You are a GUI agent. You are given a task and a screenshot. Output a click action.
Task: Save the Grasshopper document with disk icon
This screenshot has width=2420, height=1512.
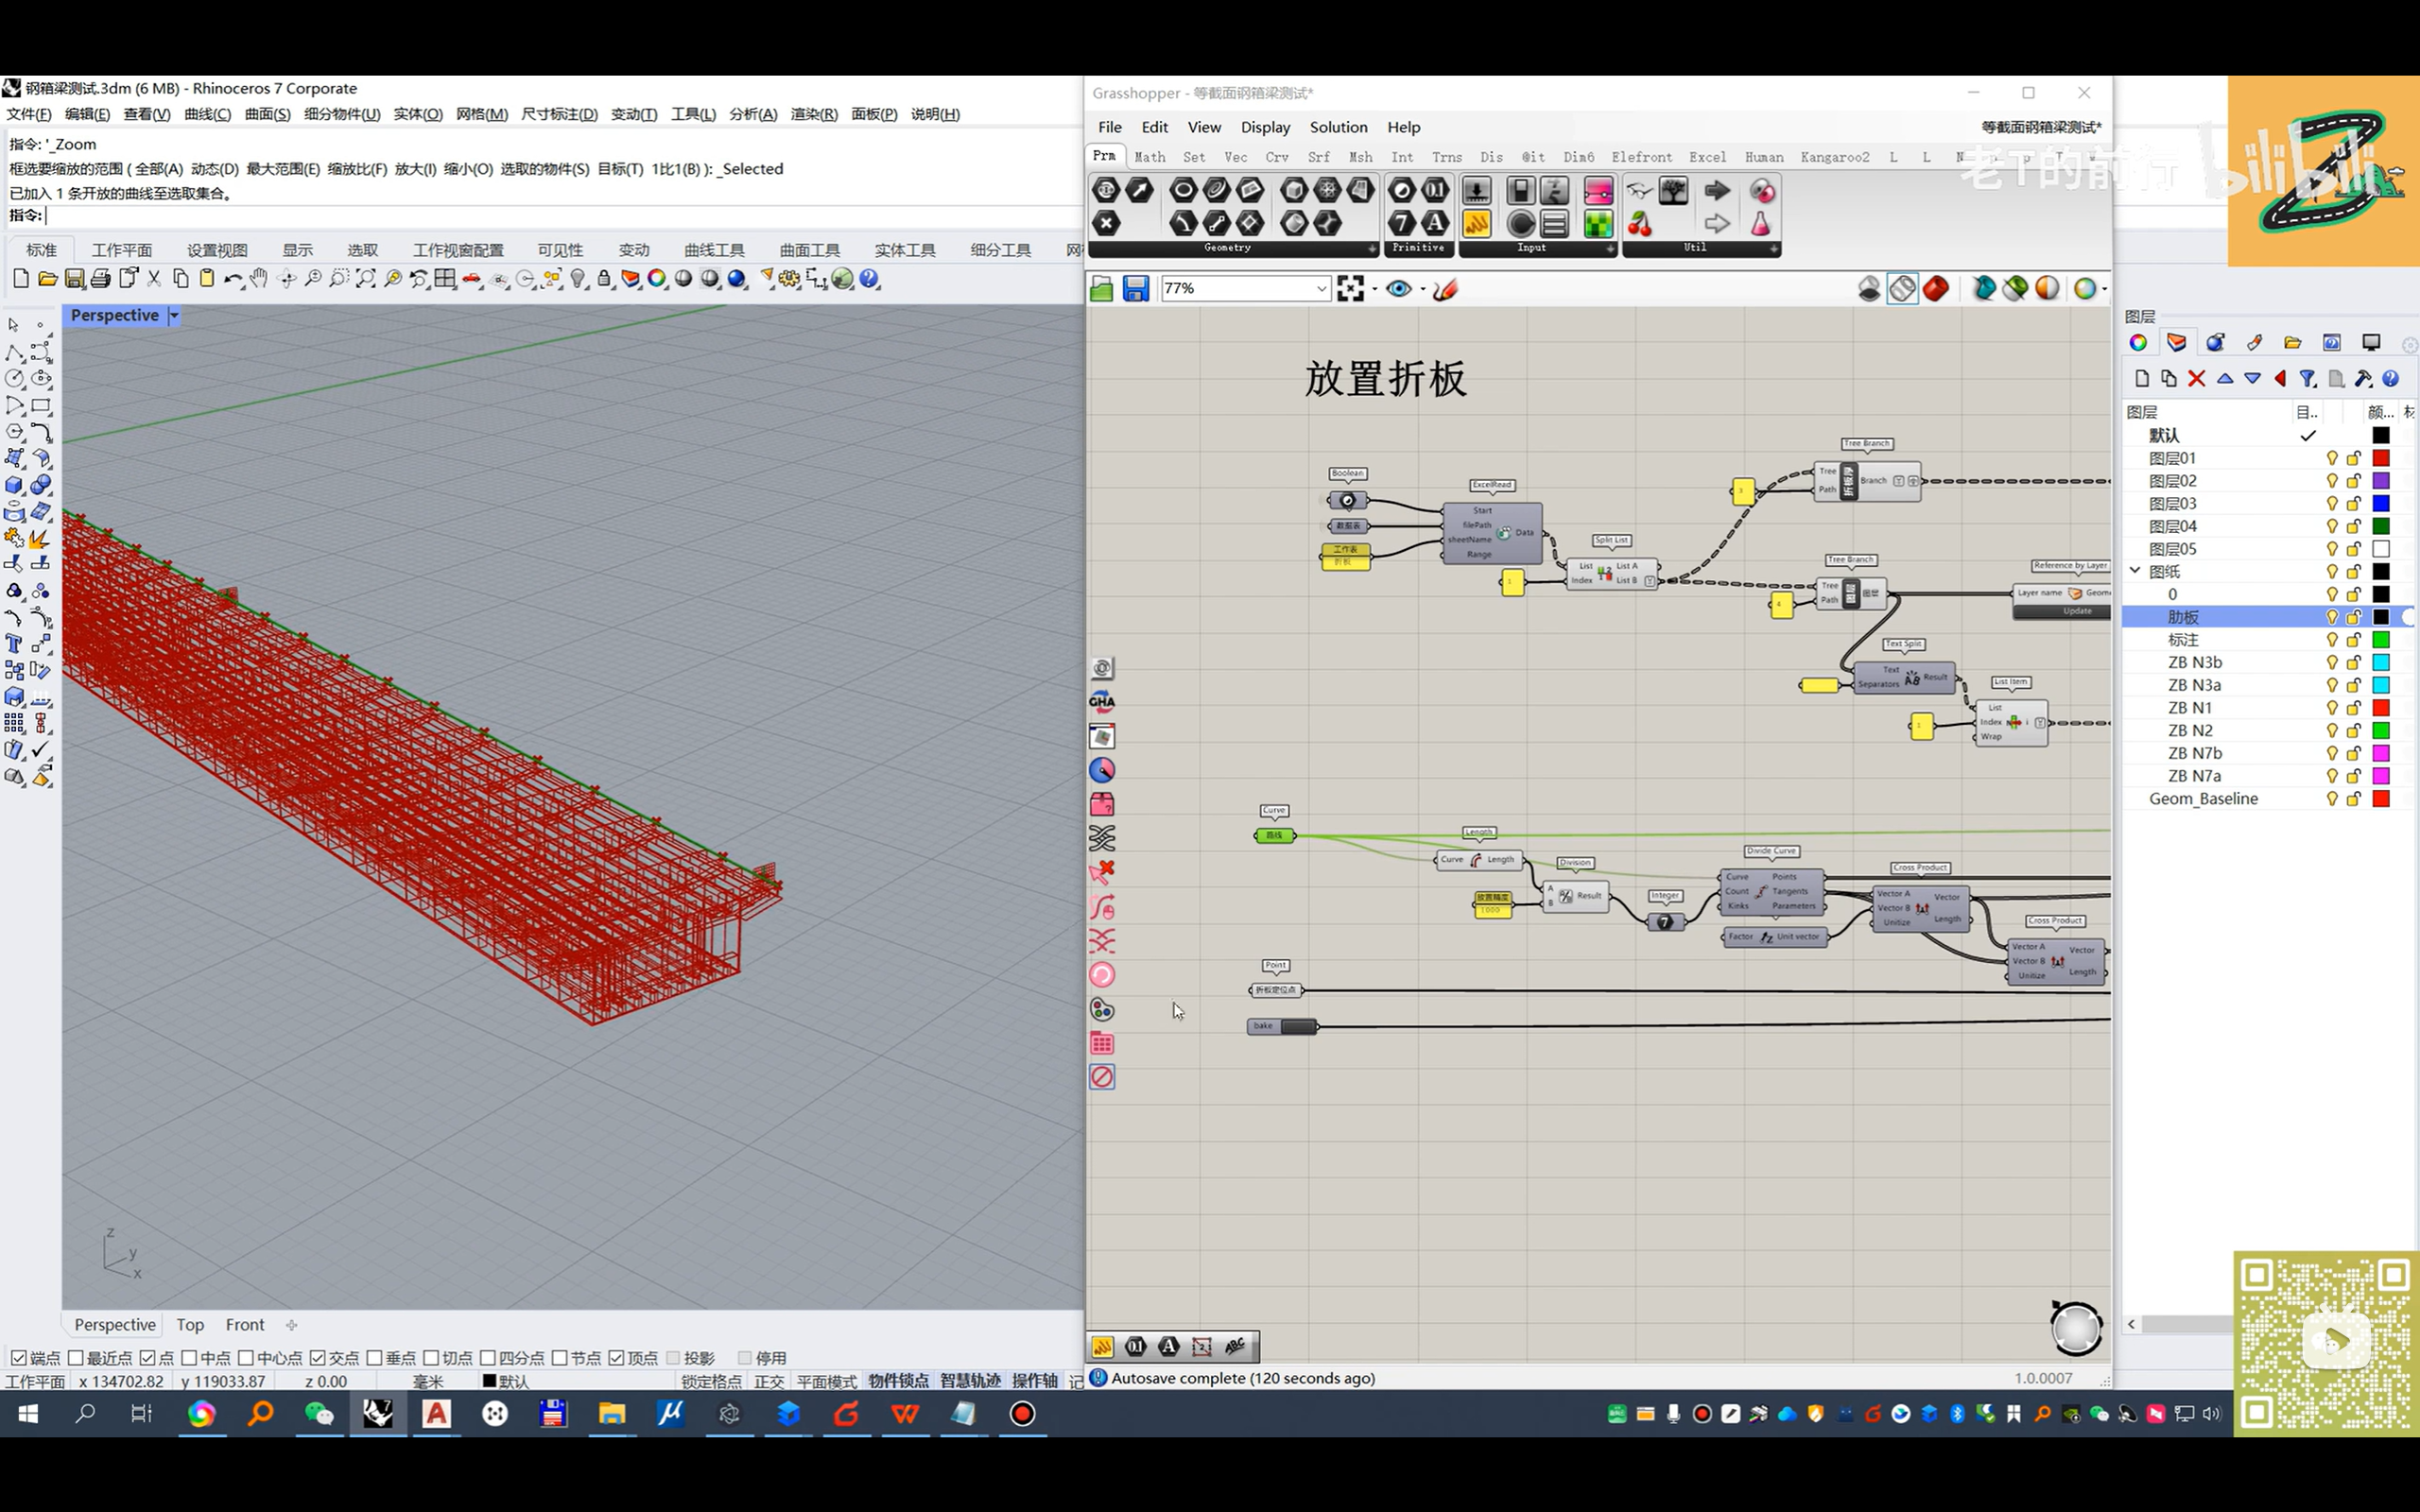1135,289
